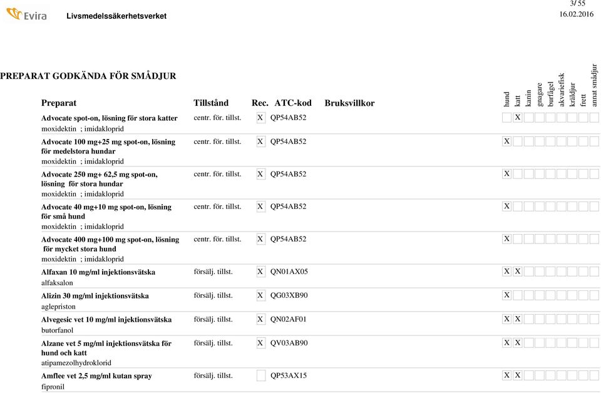Check the empty Rec. box for Amflee vet

(x=261, y=375)
